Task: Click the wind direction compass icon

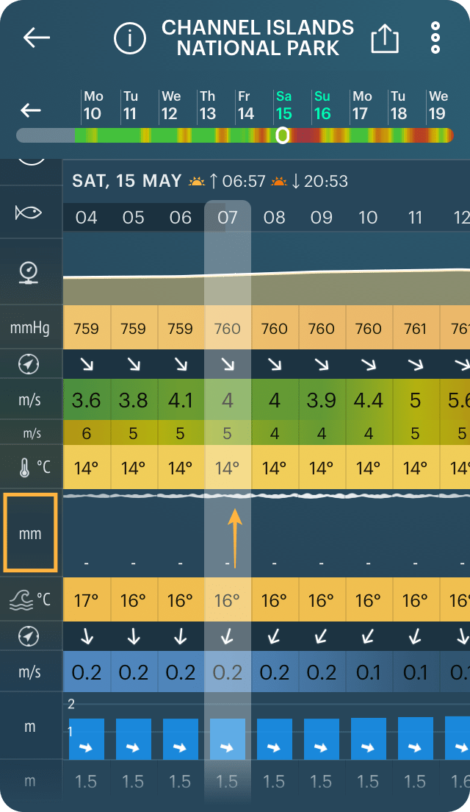Action: point(29,364)
